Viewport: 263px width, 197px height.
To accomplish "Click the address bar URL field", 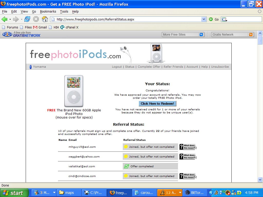I will pyautogui.click(x=128, y=19).
